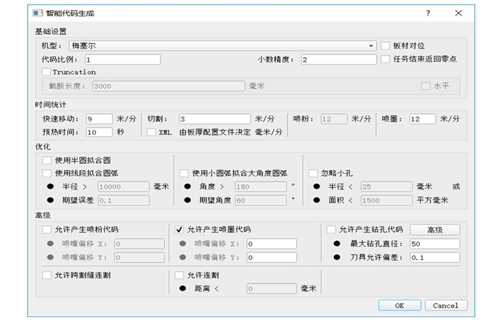Click the dialog title bar app icon
The image size is (504, 324).
38,13
